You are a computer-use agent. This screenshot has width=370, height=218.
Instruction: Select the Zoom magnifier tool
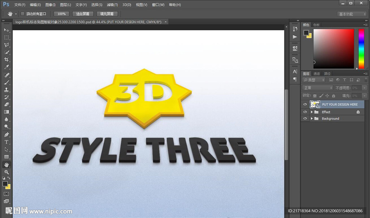7,172
